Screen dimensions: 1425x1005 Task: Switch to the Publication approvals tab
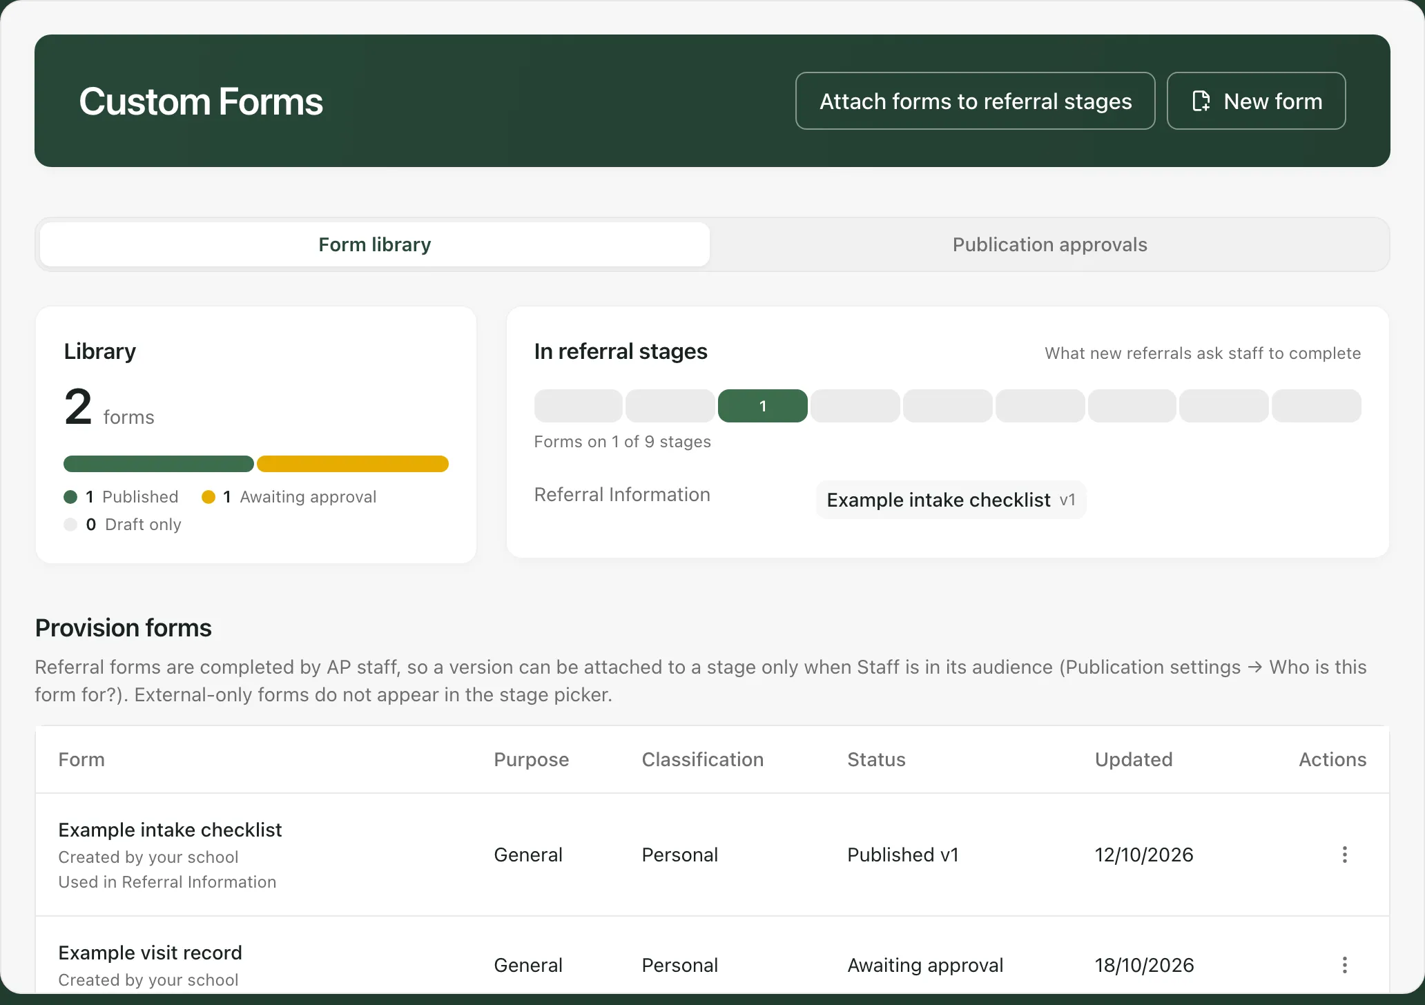(x=1049, y=244)
